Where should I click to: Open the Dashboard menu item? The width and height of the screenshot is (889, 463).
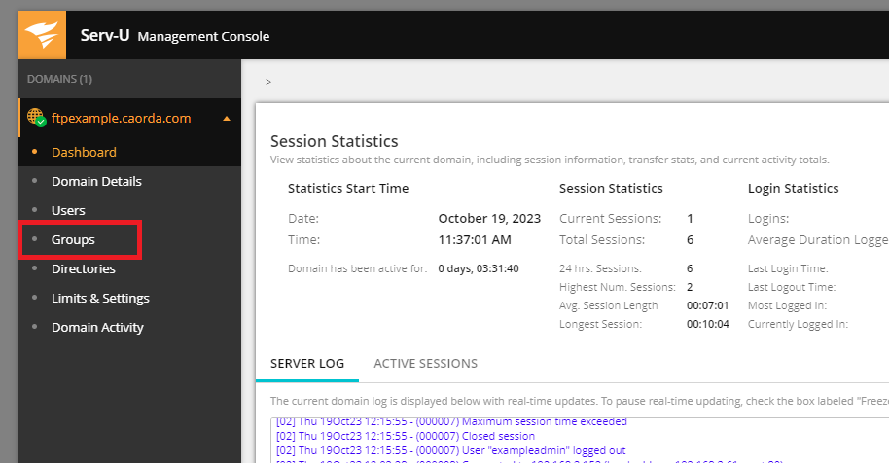84,152
